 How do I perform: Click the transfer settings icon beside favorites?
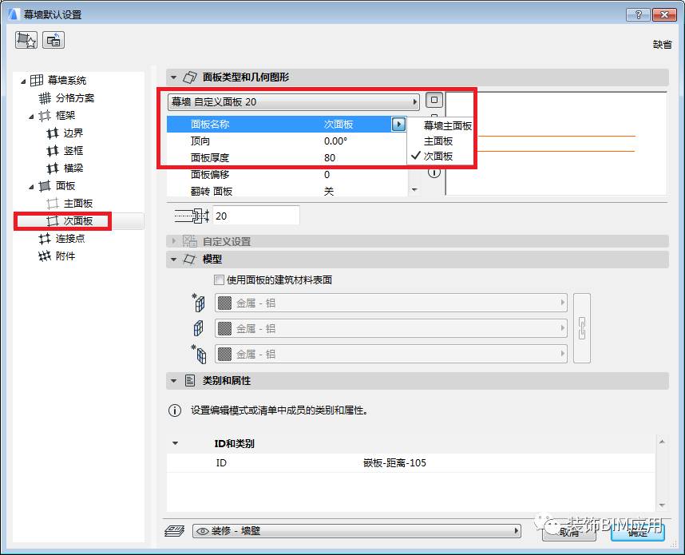click(x=53, y=38)
